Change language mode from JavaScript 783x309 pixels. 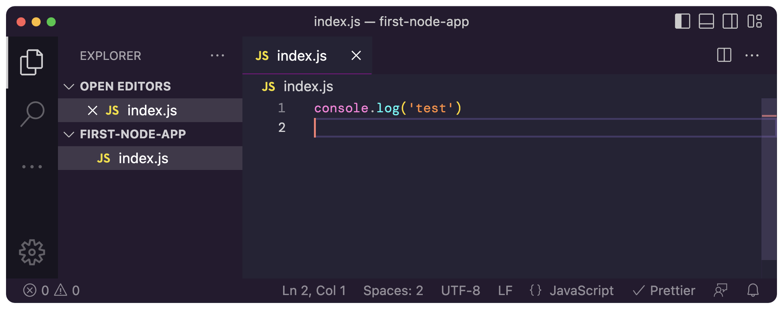(581, 291)
